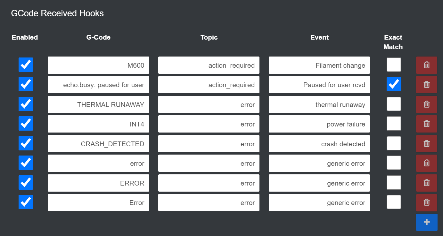Enable Exact Match for M600 hook
The width and height of the screenshot is (443, 236).
pos(394,65)
